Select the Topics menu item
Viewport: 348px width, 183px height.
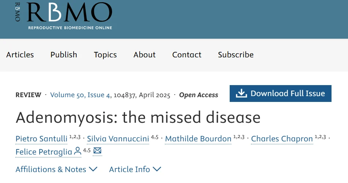click(x=105, y=55)
